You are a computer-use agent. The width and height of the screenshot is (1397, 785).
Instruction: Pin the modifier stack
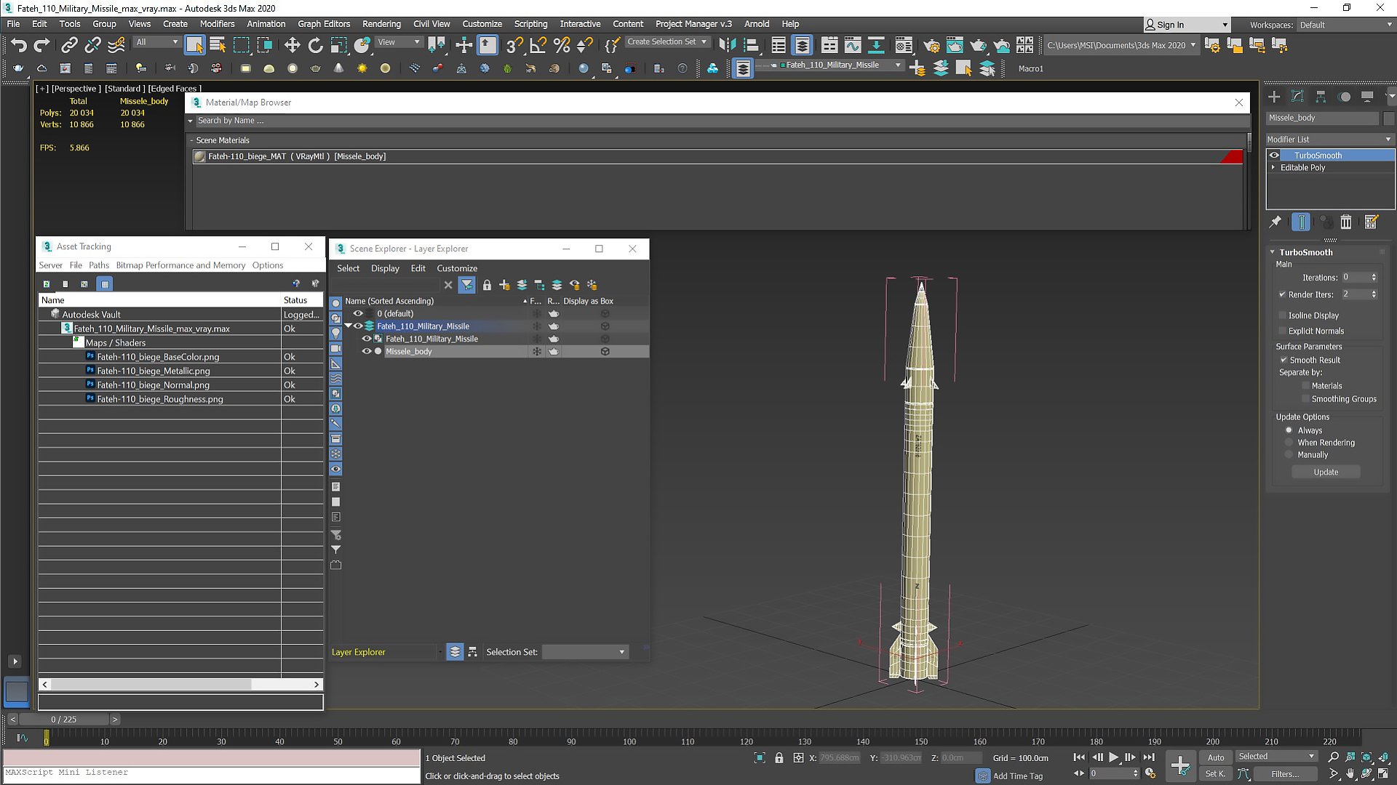click(1275, 222)
